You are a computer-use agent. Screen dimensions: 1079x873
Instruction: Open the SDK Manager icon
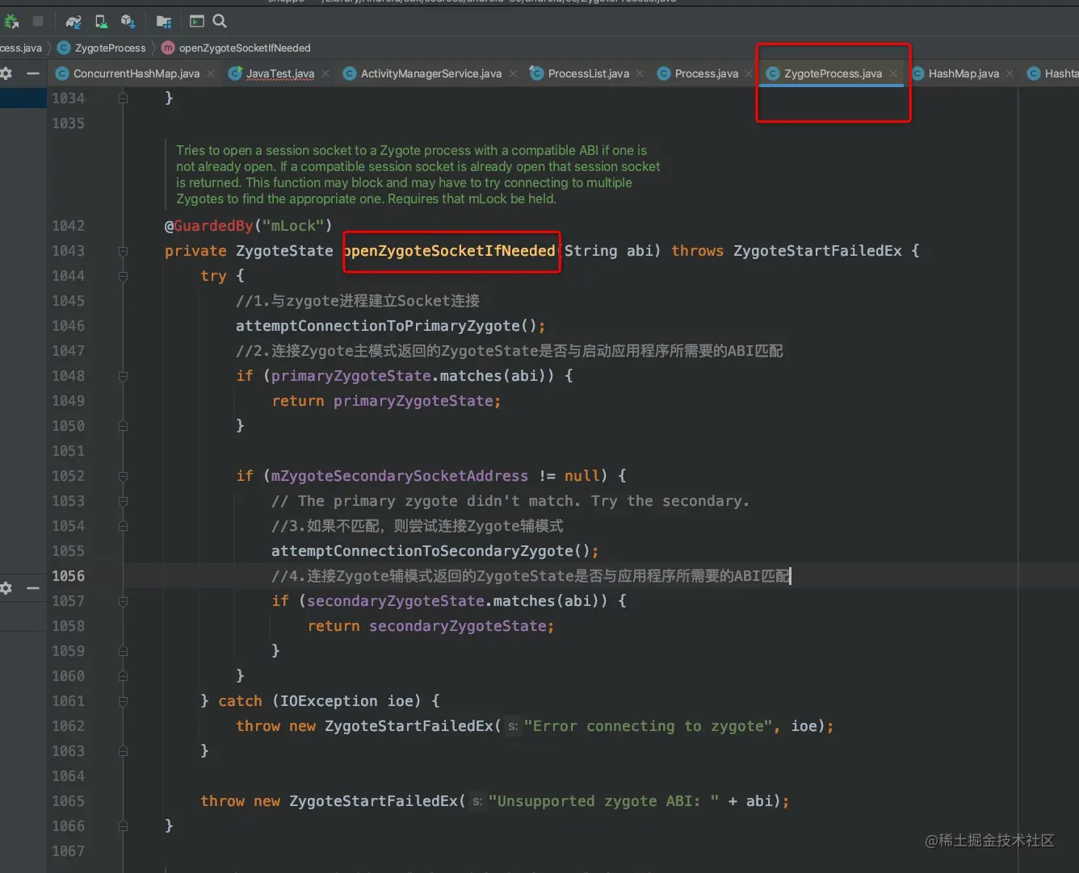point(128,22)
